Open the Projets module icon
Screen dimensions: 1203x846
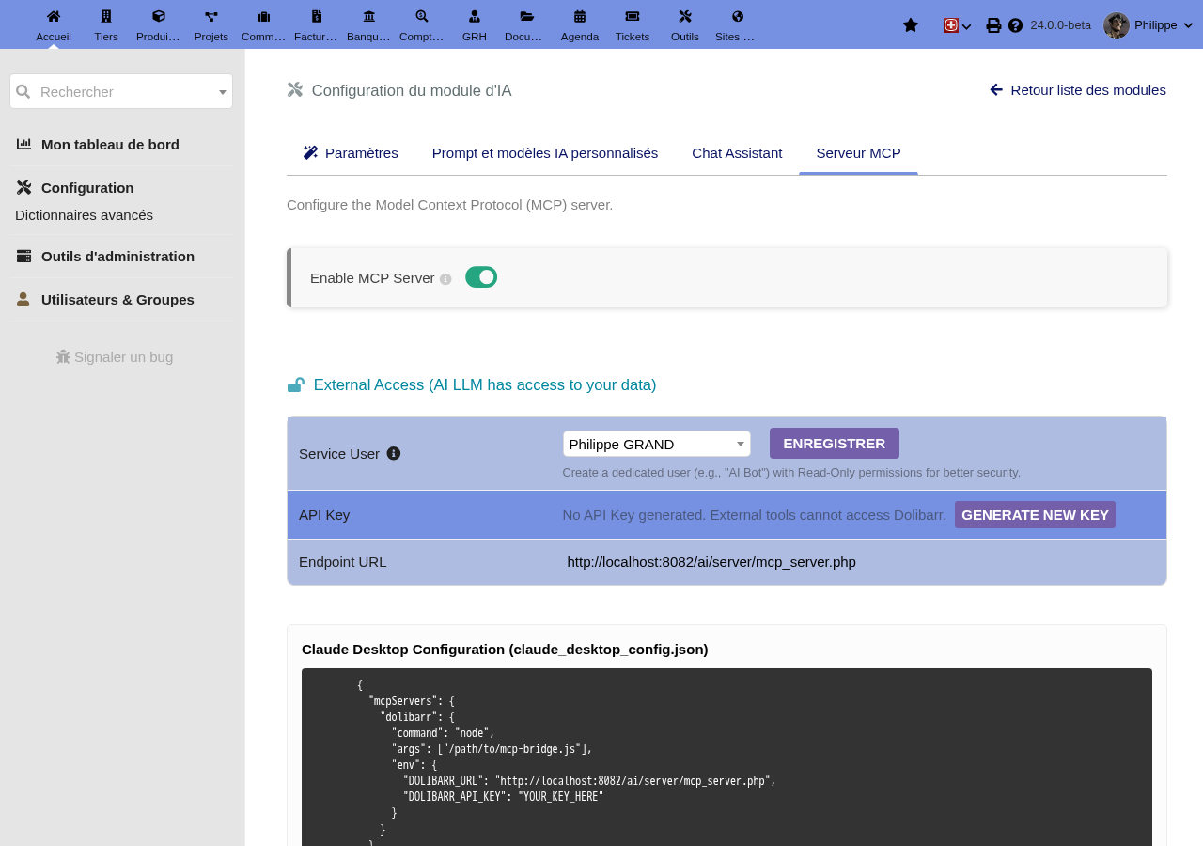tap(211, 16)
